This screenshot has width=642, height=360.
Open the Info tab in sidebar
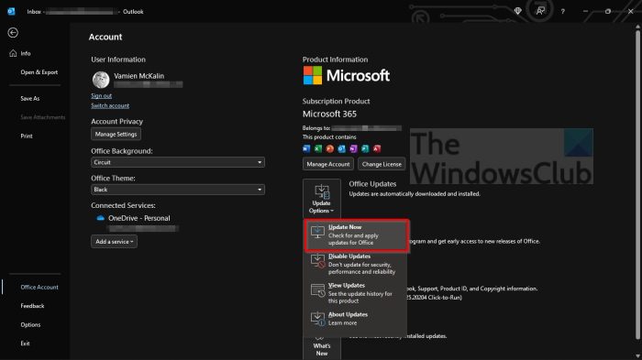point(26,53)
